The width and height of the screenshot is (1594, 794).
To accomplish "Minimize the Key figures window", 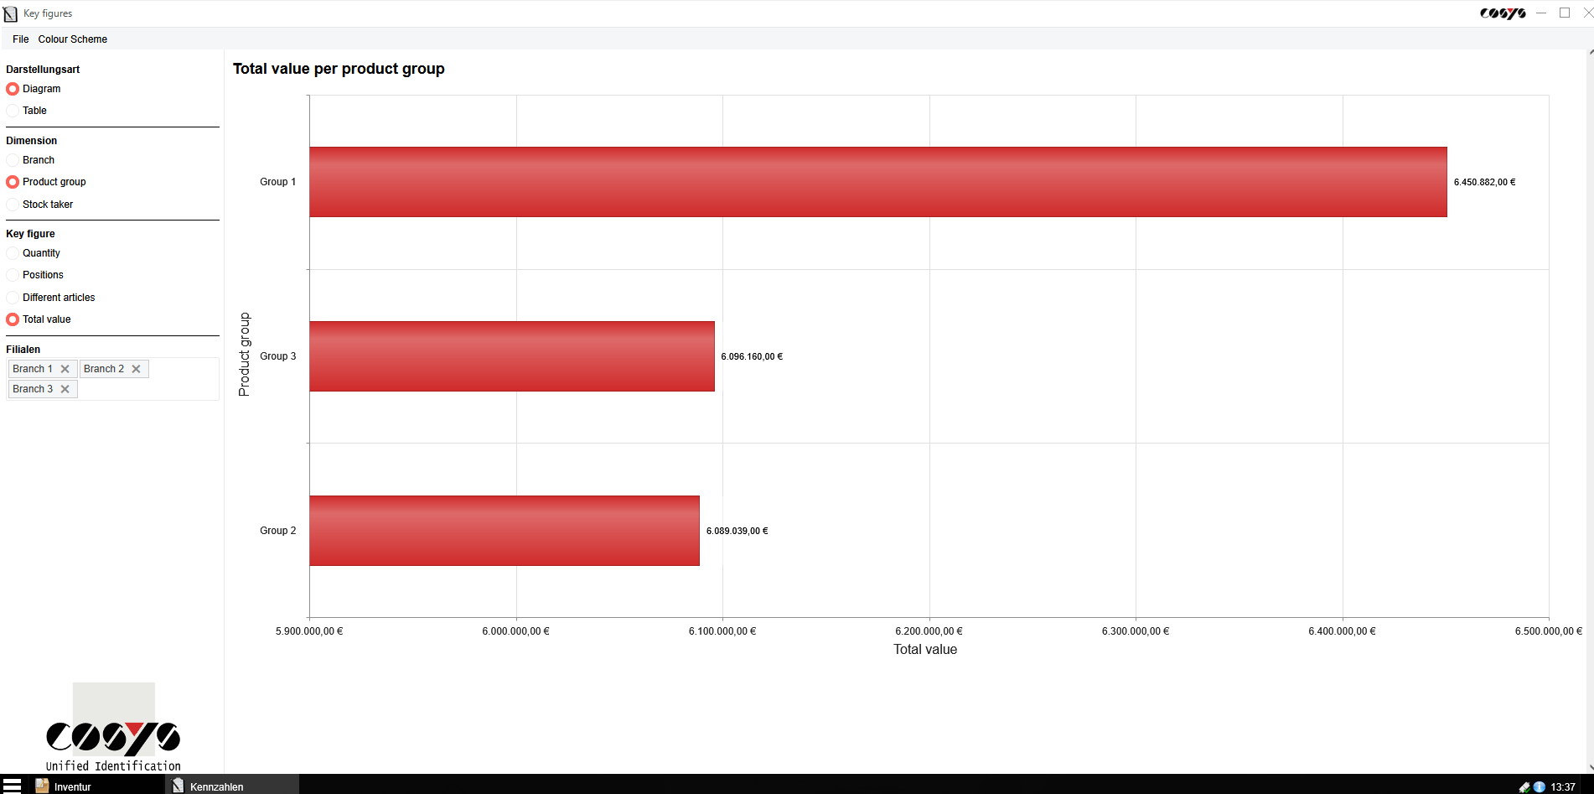I will (1541, 13).
